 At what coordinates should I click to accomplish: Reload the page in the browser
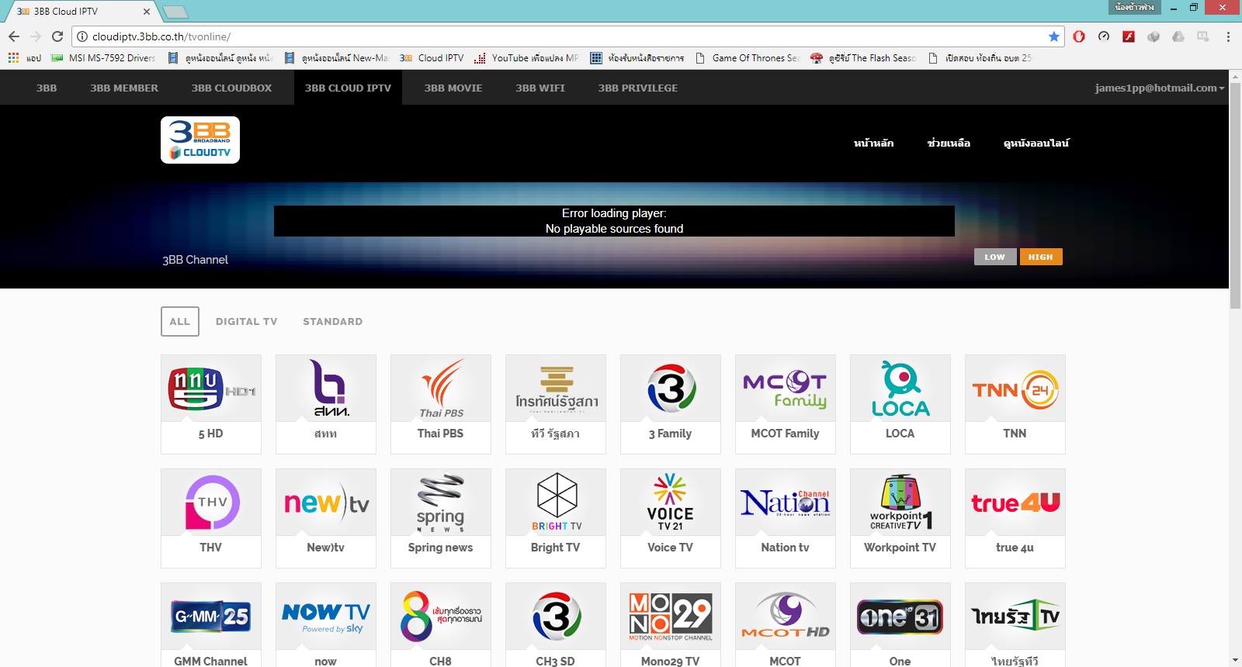click(x=57, y=36)
